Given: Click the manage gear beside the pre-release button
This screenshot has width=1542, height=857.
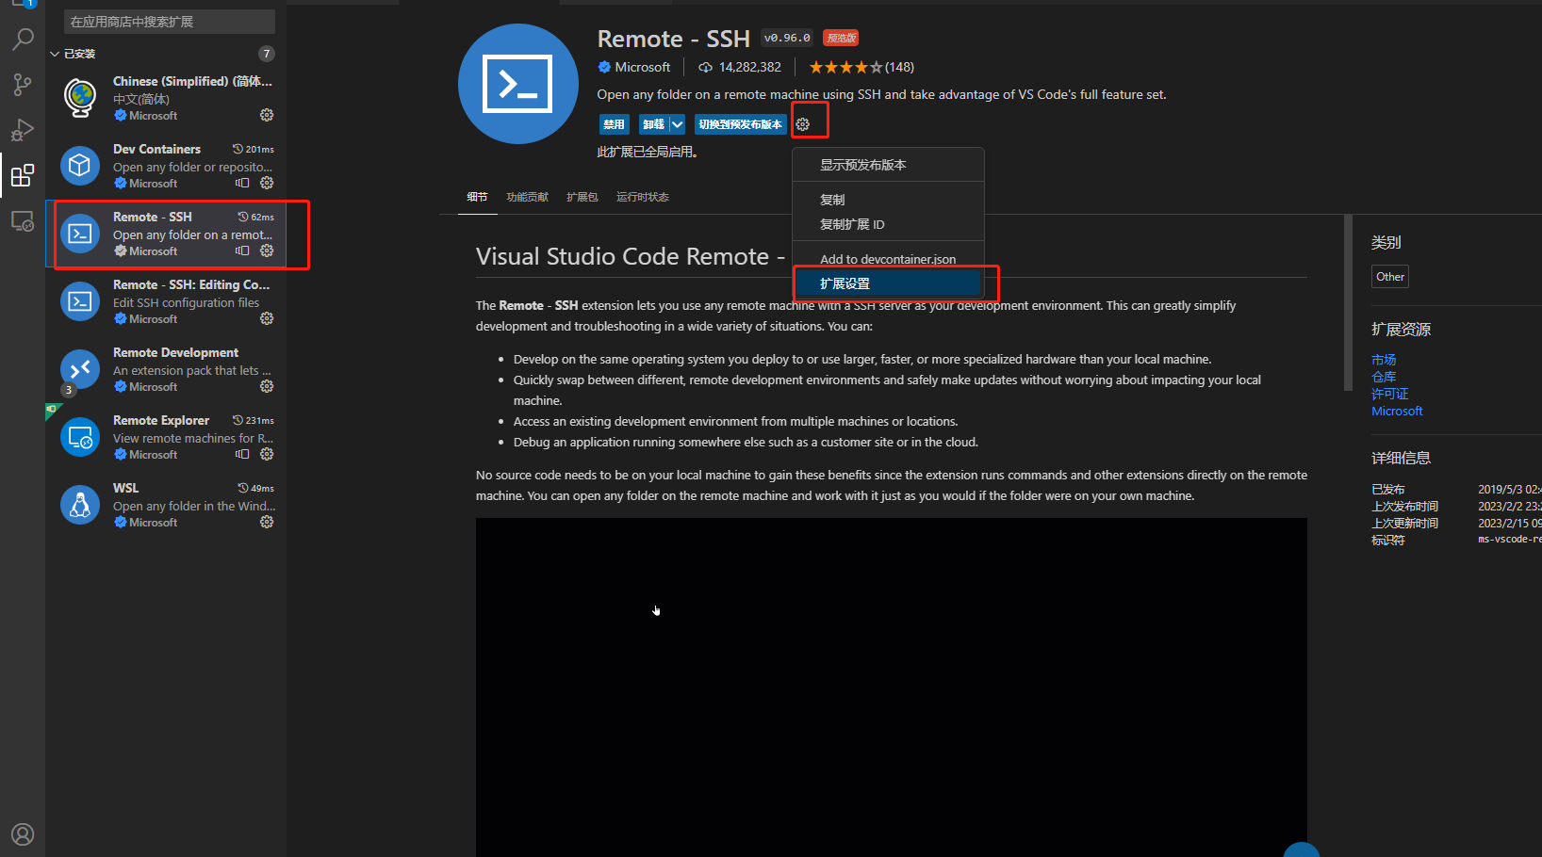Looking at the screenshot, I should click(x=803, y=124).
